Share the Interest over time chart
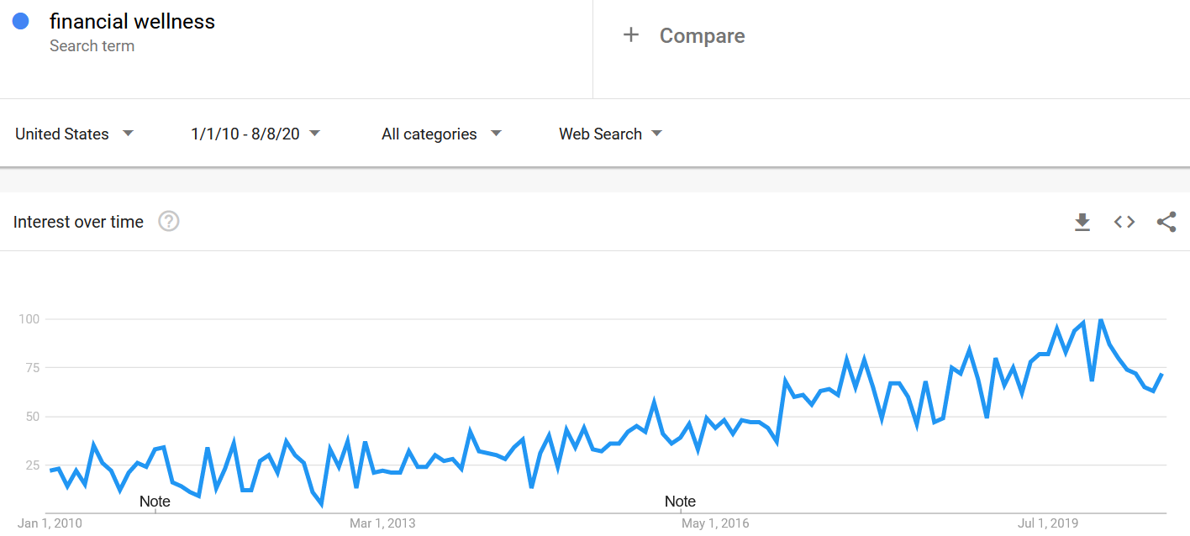Image resolution: width=1190 pixels, height=536 pixels. pos(1166,222)
